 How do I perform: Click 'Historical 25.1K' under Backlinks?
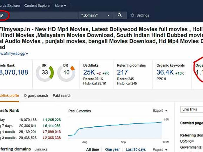coord(95,83)
